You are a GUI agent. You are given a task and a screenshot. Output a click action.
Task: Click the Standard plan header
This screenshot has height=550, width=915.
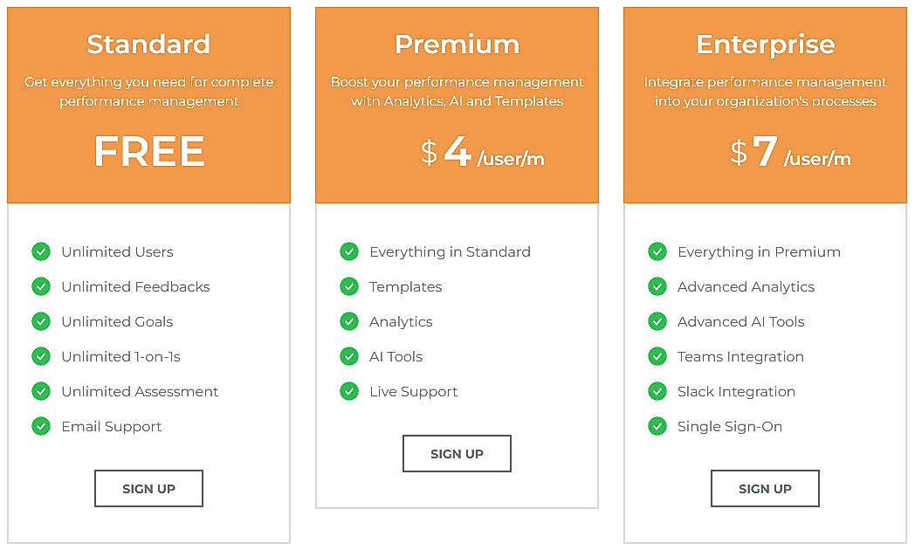pyautogui.click(x=148, y=44)
